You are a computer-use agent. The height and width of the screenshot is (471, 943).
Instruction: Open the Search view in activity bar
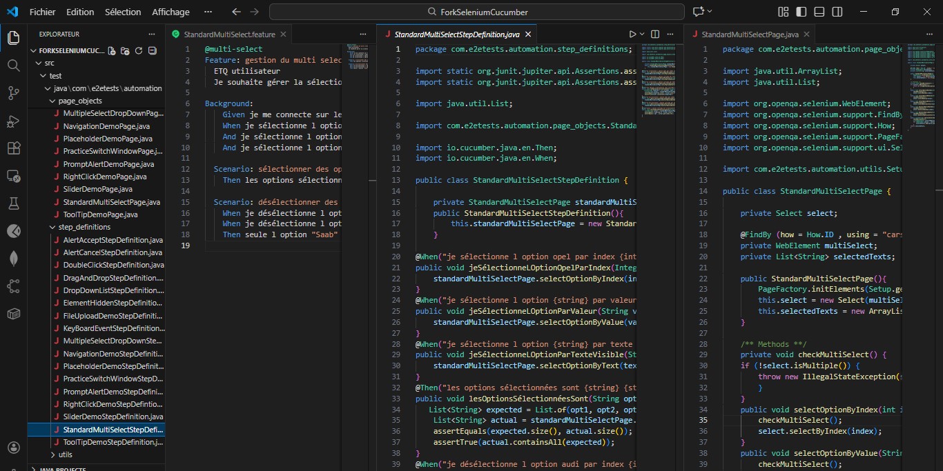[13, 66]
